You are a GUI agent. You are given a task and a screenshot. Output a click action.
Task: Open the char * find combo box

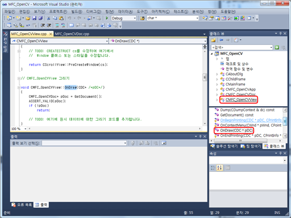pyautogui.click(x=197, y=18)
